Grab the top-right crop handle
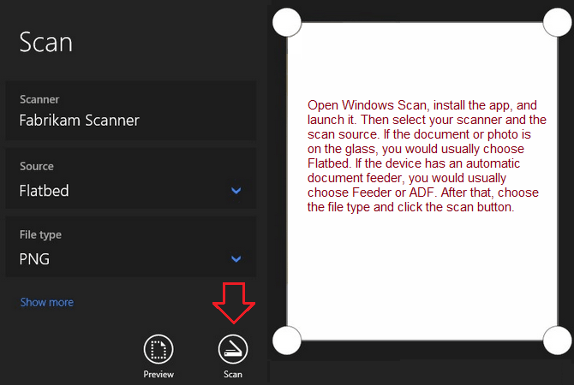Image resolution: width=574 pixels, height=385 pixels. coord(558,22)
